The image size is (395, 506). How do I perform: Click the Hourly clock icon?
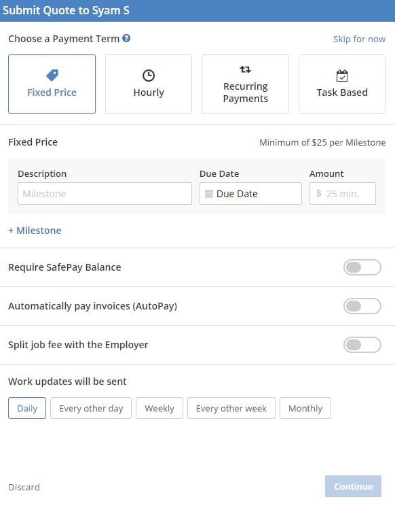[x=149, y=75]
